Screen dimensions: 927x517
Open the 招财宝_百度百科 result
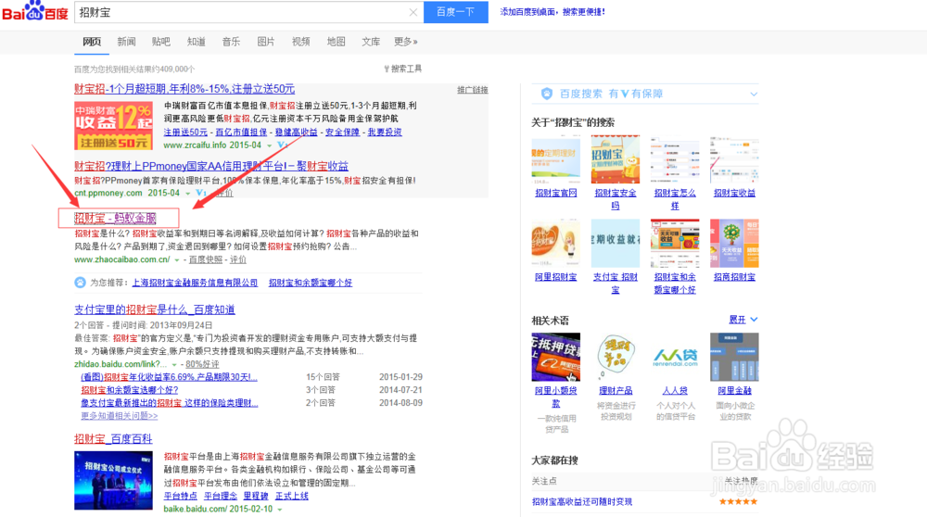coord(113,439)
